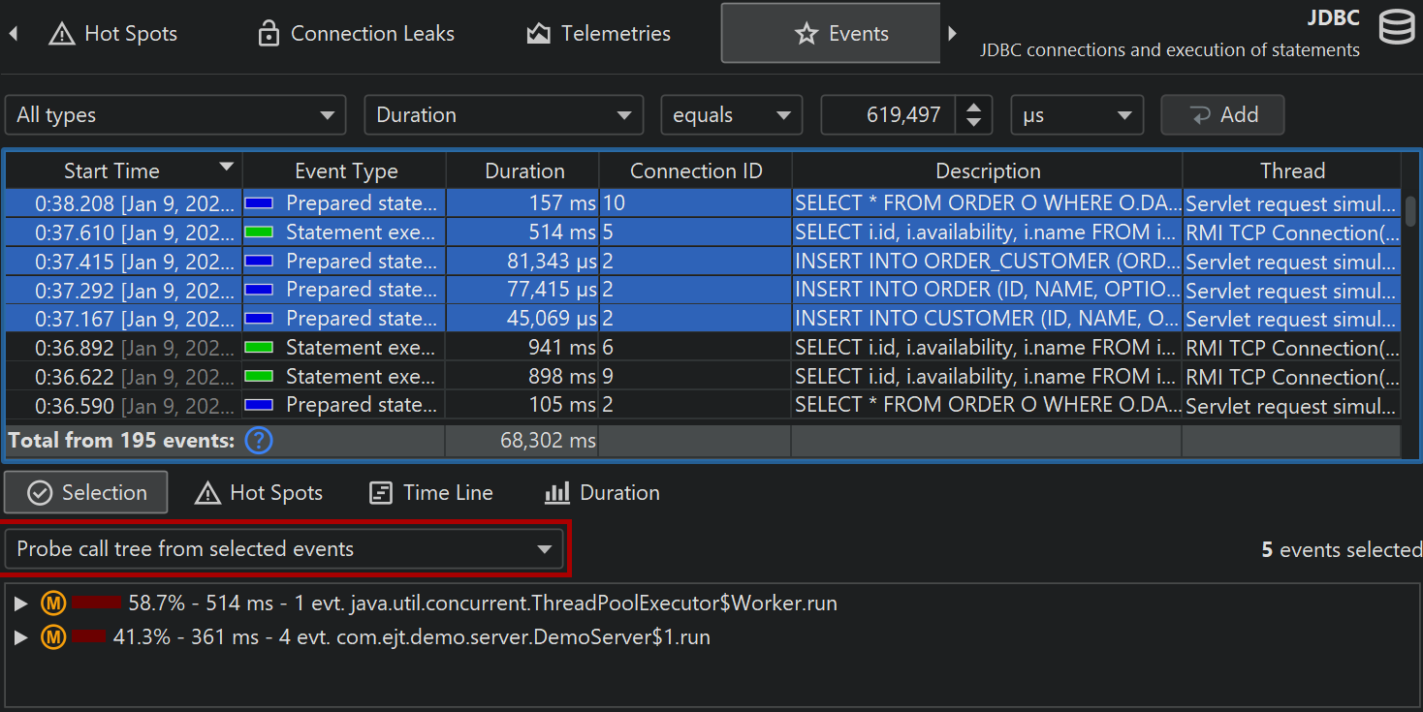This screenshot has width=1423, height=712.
Task: Click the method icon for DemoServer$1.run
Action: [x=53, y=637]
